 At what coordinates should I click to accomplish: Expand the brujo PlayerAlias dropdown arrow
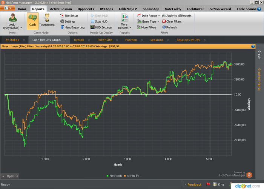21,28
